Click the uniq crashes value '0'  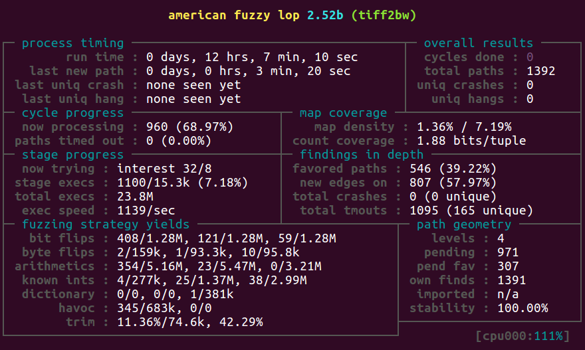[530, 85]
